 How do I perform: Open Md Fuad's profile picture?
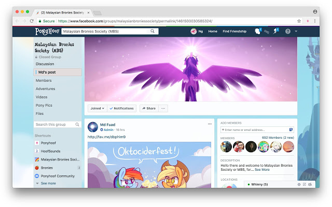click(x=93, y=127)
